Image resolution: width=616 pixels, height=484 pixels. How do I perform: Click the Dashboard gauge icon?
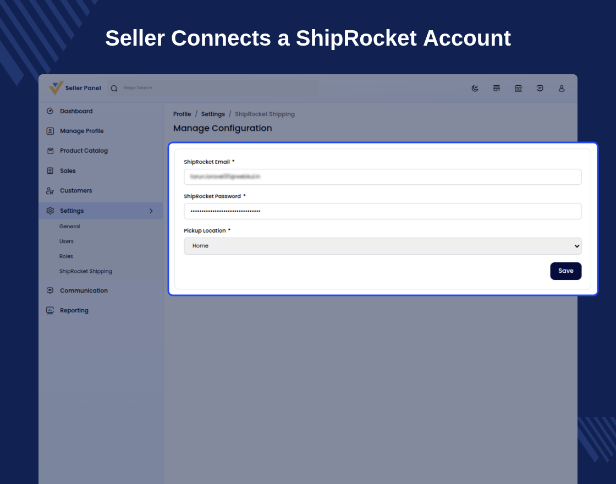[x=50, y=111]
